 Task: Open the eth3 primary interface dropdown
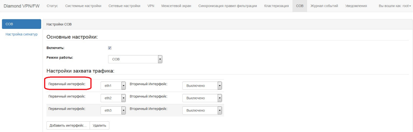(x=113, y=110)
